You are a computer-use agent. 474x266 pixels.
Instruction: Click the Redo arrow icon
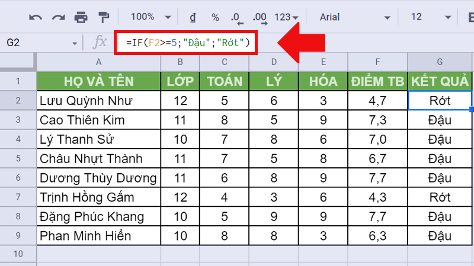tap(58, 17)
